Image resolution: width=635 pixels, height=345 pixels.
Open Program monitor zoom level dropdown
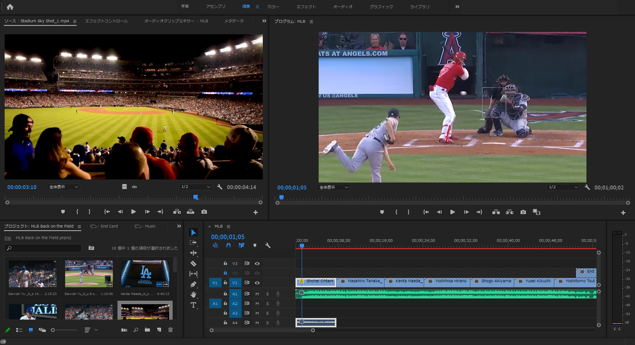334,187
